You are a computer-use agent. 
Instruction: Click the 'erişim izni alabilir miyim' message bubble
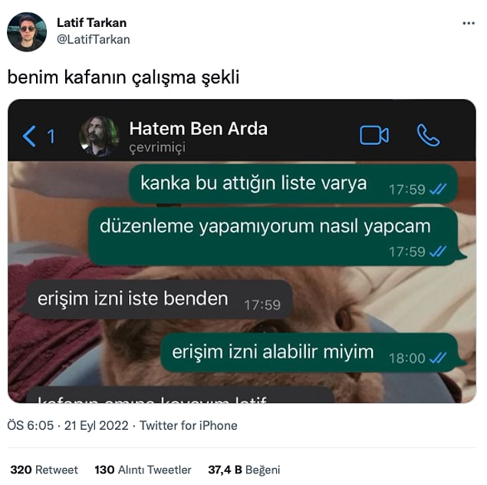(x=313, y=352)
